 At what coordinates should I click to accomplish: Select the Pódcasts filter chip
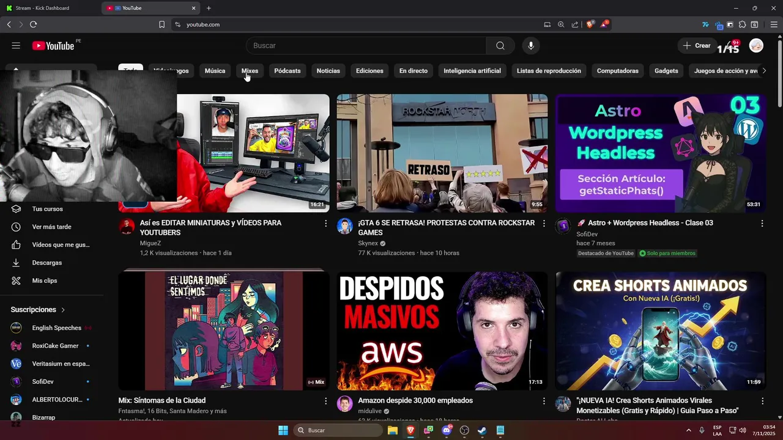point(288,71)
